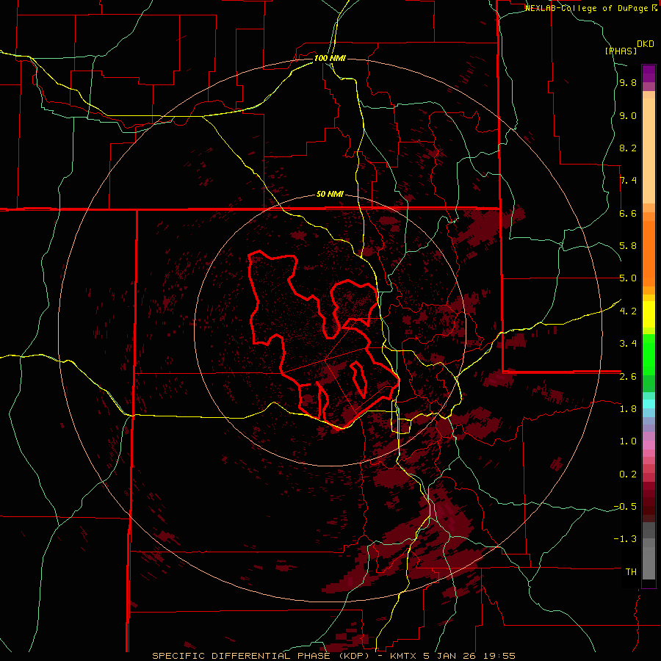Click the -1.3 value on the color scale
Viewport: 661px width, 661px height.
[x=625, y=539]
